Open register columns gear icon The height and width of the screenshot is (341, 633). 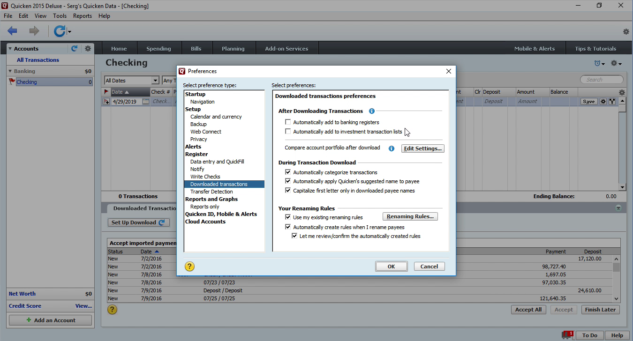(x=622, y=92)
